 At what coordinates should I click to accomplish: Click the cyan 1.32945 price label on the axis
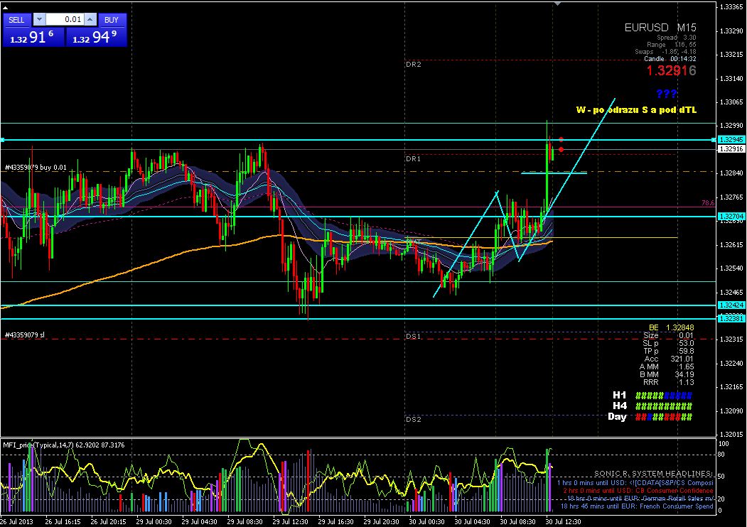731,139
